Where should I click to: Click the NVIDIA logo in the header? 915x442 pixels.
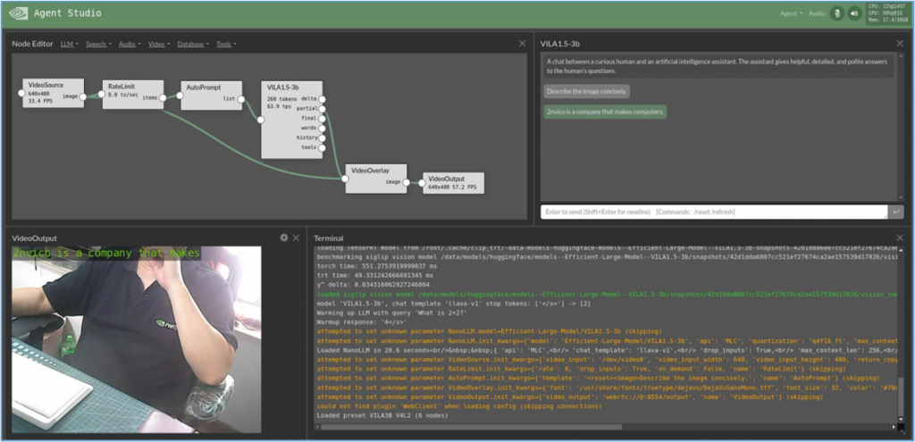coord(18,13)
